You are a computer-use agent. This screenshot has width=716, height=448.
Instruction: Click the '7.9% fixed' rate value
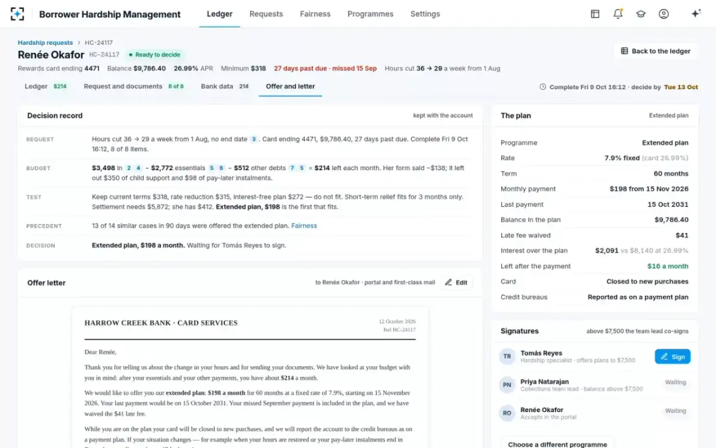click(x=622, y=158)
